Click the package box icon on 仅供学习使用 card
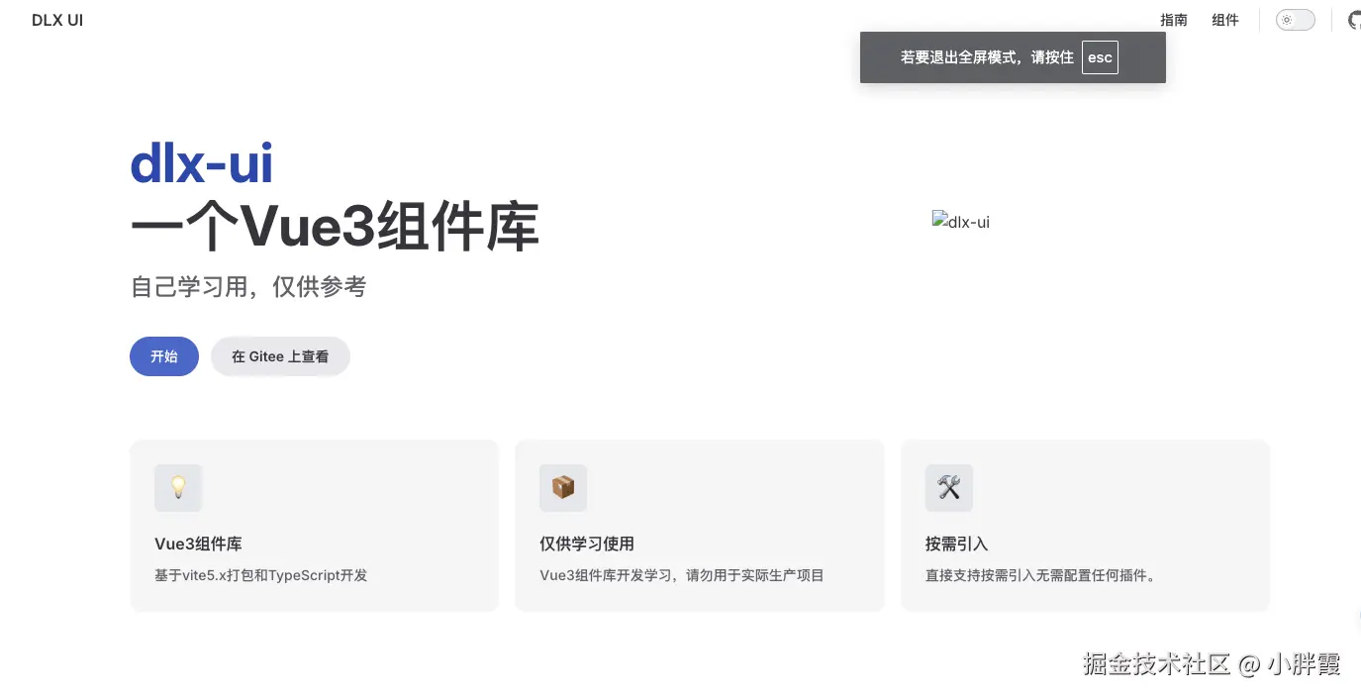Screen dimensions: 1361x698 [563, 488]
